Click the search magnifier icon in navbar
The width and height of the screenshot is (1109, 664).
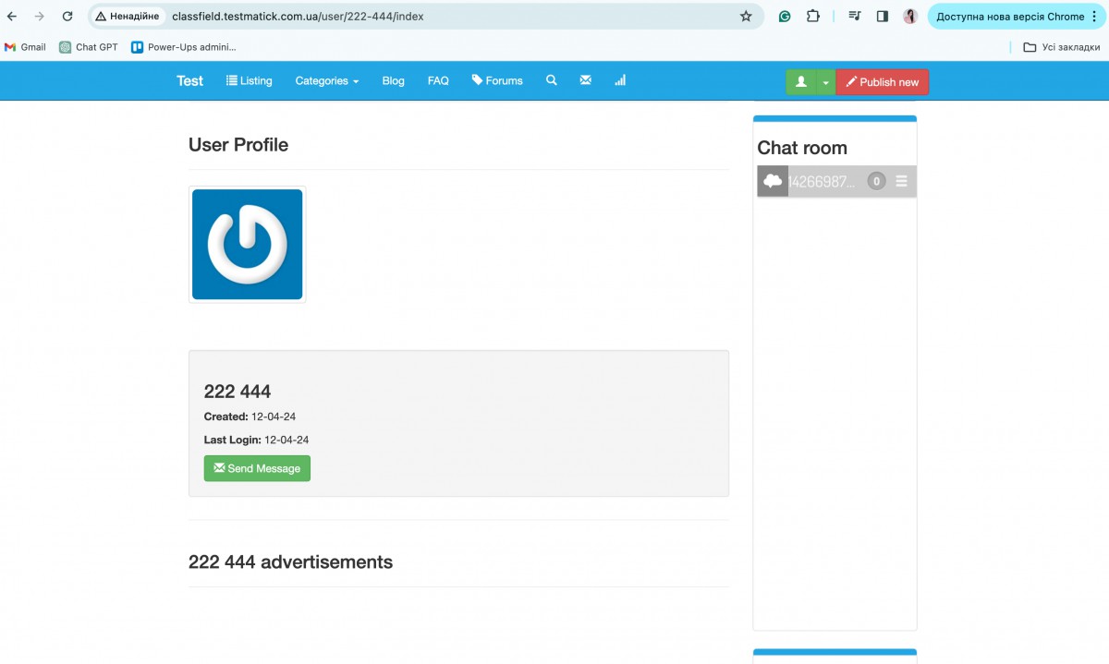click(x=551, y=80)
